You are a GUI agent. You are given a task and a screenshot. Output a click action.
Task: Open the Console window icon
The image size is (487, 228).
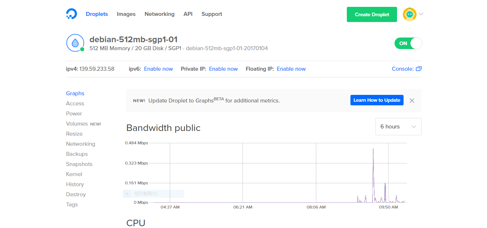pyautogui.click(x=419, y=69)
